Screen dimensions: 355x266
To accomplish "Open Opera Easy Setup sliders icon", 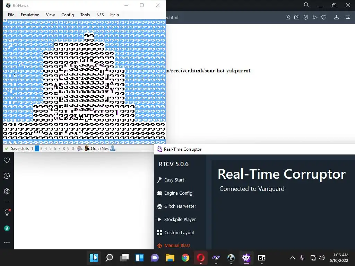I will (348, 17).
